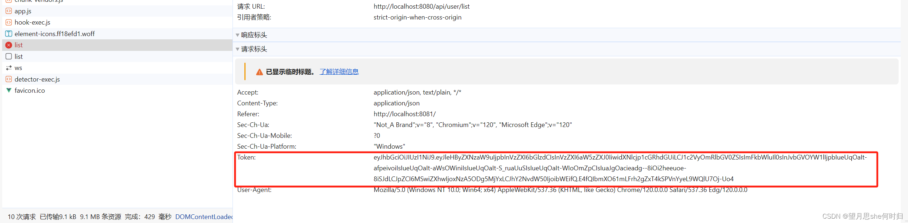Click the Token header JWT value

click(620, 168)
